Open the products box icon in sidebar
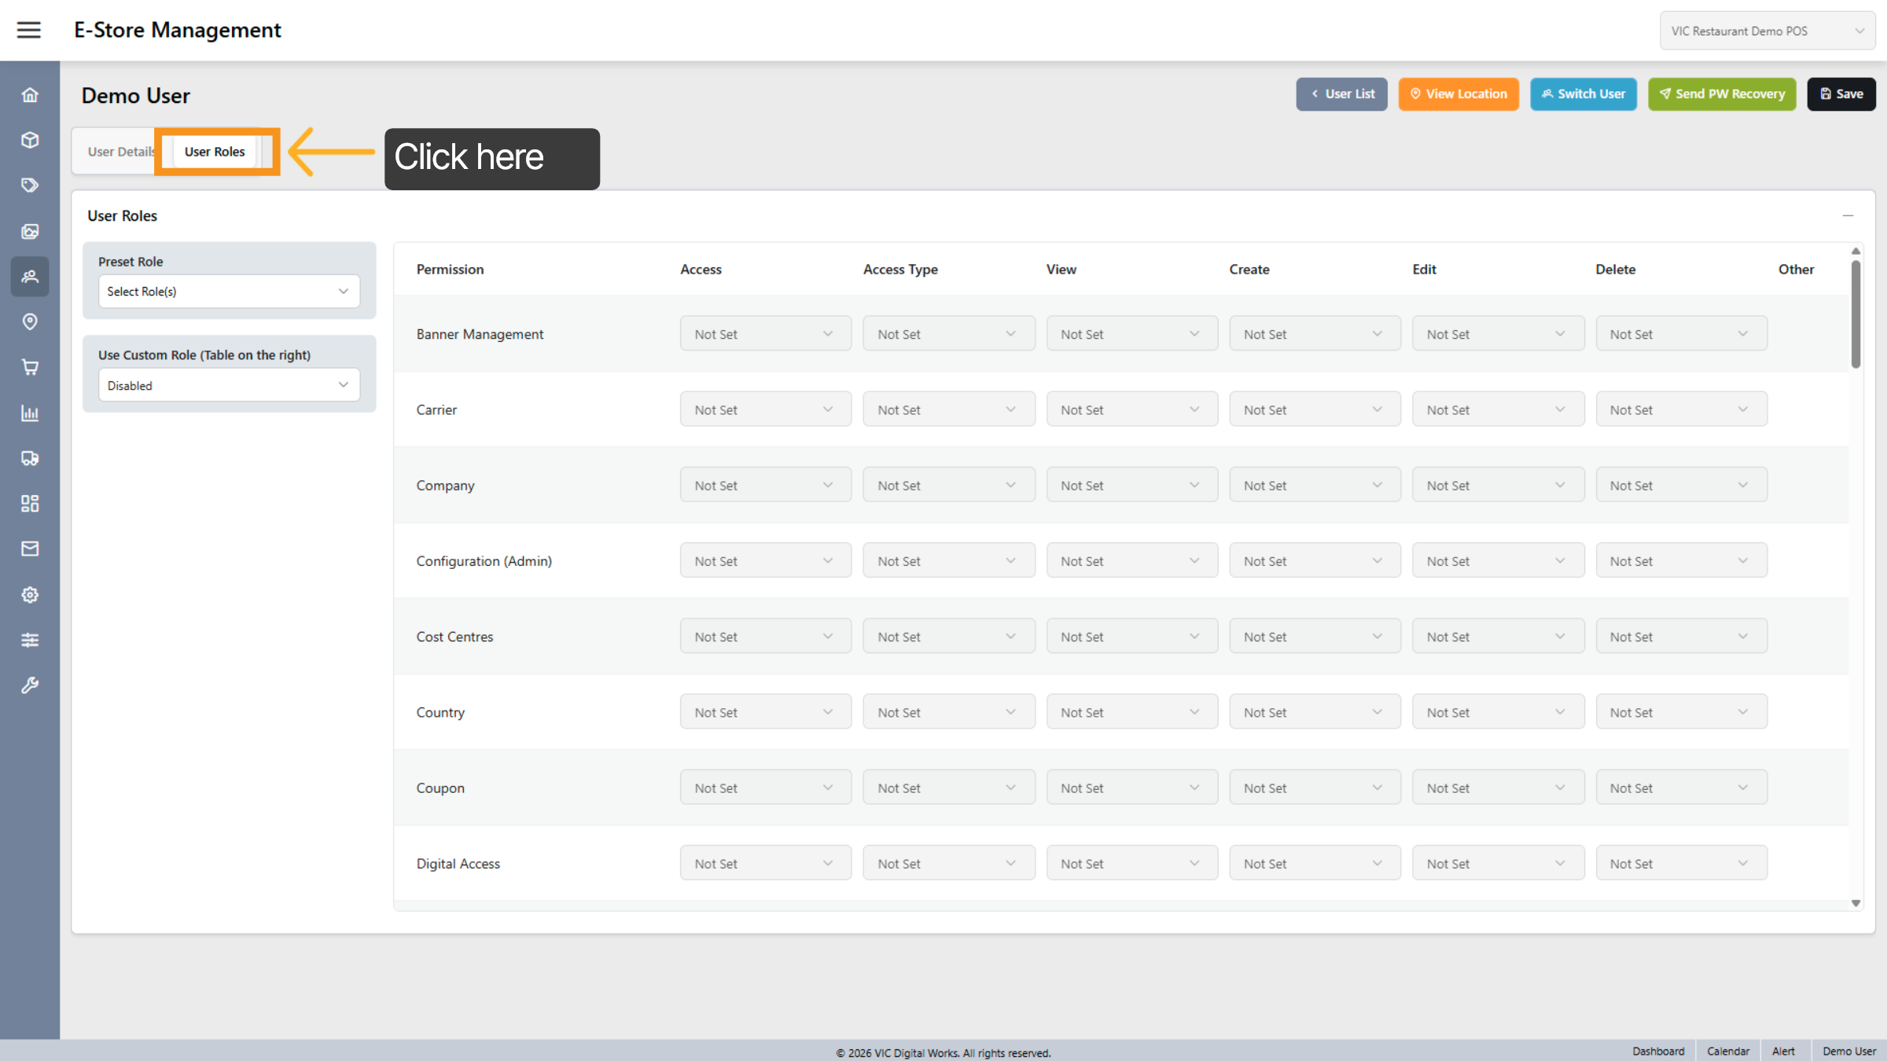The width and height of the screenshot is (1887, 1061). point(30,140)
